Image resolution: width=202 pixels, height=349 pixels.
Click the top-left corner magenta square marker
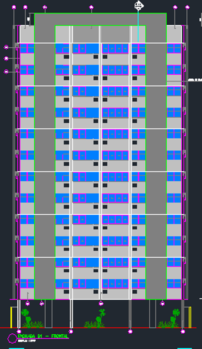[x=14, y=7]
